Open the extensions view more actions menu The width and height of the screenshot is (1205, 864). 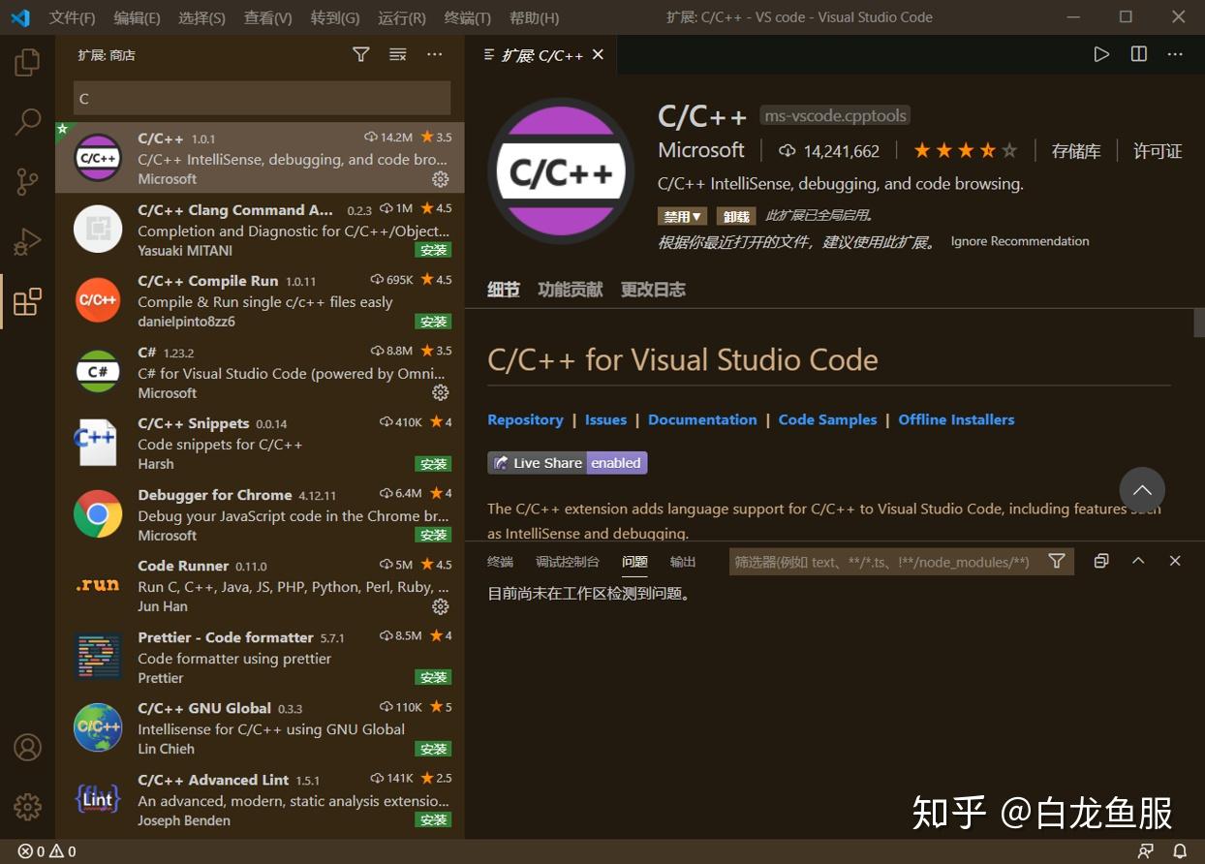pyautogui.click(x=434, y=54)
